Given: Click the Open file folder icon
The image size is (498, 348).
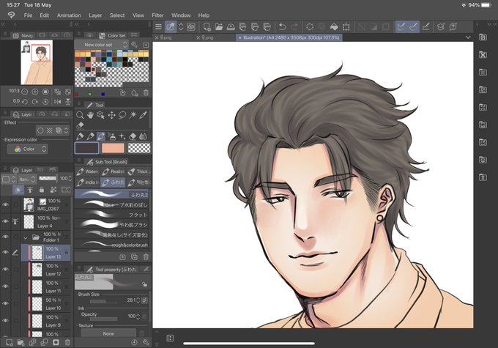Looking at the screenshot, I should tap(218, 27).
